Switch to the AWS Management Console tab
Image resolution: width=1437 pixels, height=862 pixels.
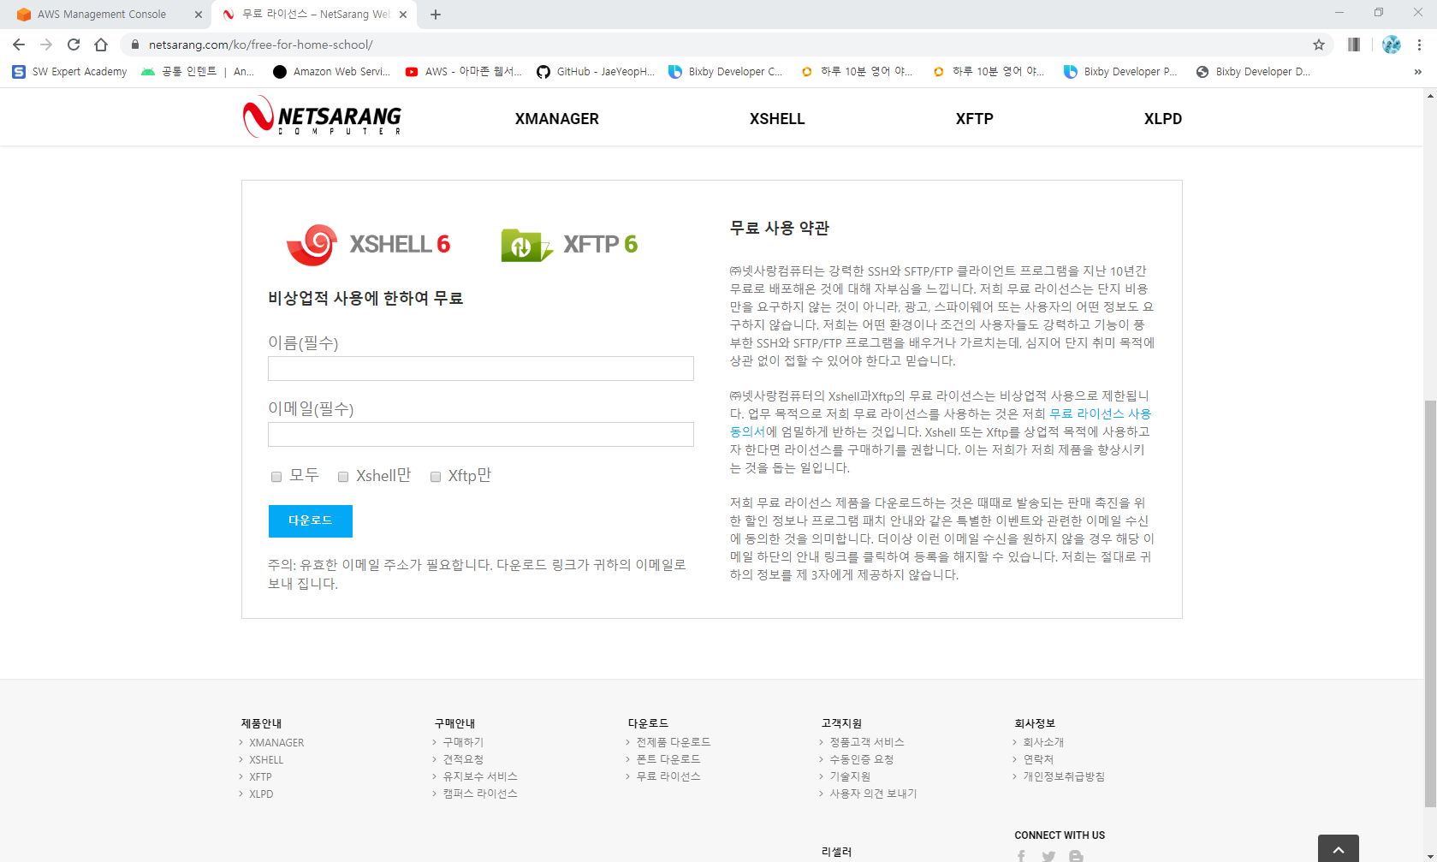click(102, 15)
